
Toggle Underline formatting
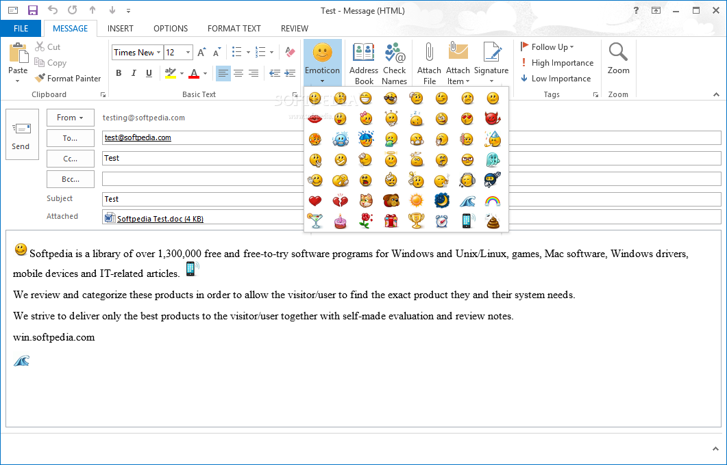point(149,73)
